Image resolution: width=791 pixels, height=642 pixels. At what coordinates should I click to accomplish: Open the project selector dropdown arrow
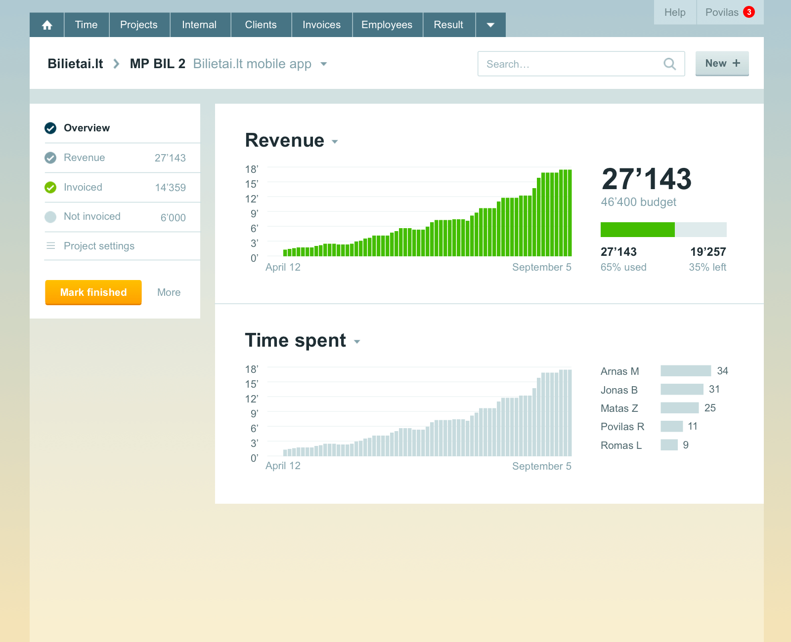(324, 64)
